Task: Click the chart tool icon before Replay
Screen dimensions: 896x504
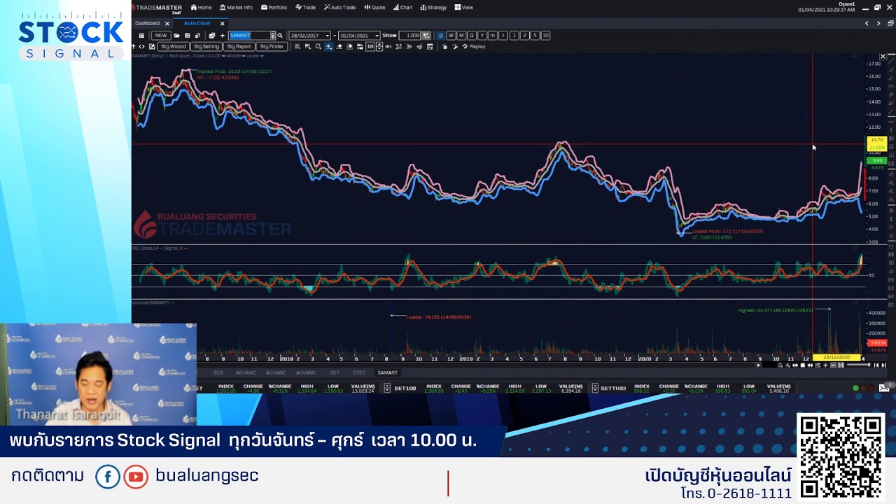Action: (x=454, y=46)
